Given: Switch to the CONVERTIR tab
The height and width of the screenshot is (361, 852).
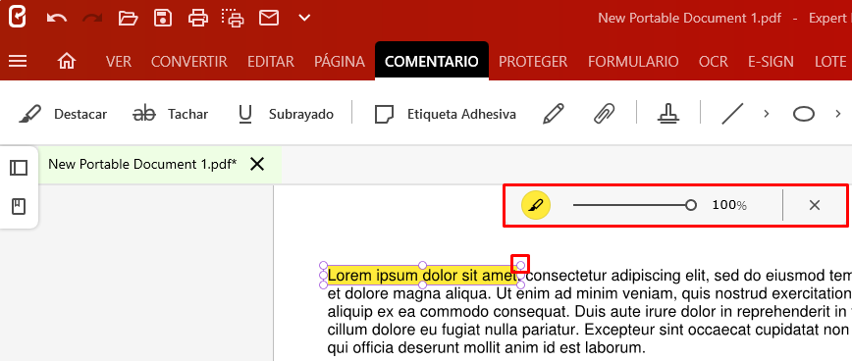Looking at the screenshot, I should (x=189, y=62).
